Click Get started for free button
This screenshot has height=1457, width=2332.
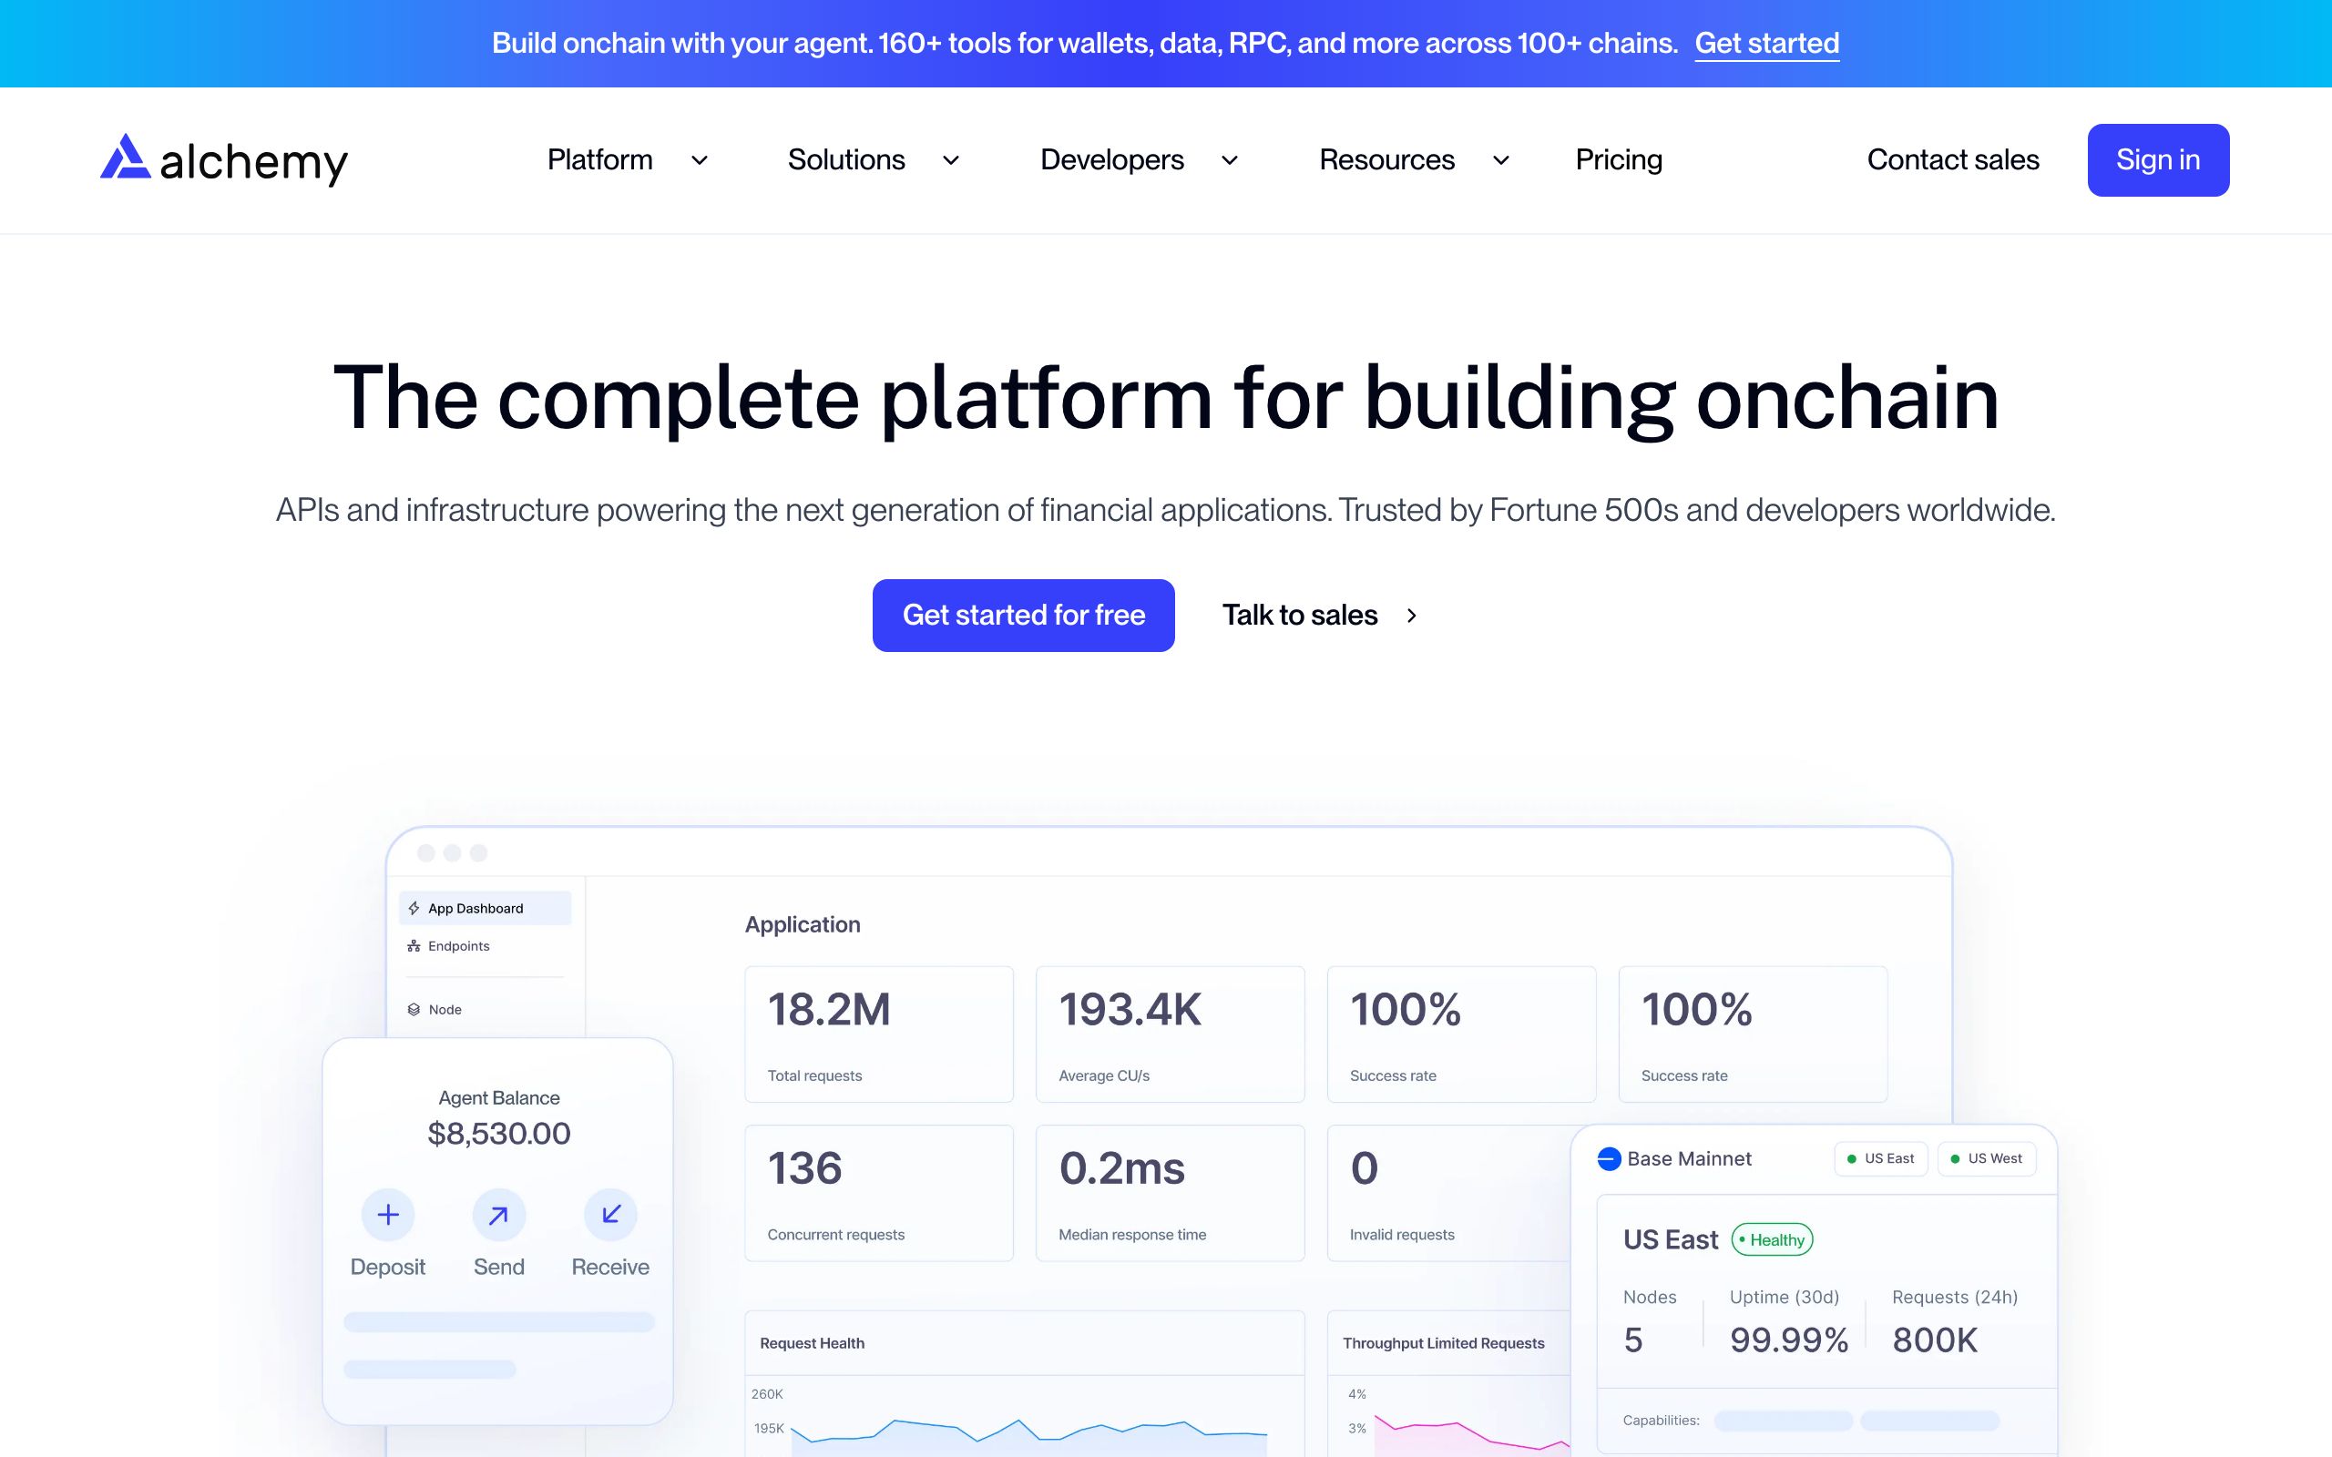click(x=1023, y=615)
